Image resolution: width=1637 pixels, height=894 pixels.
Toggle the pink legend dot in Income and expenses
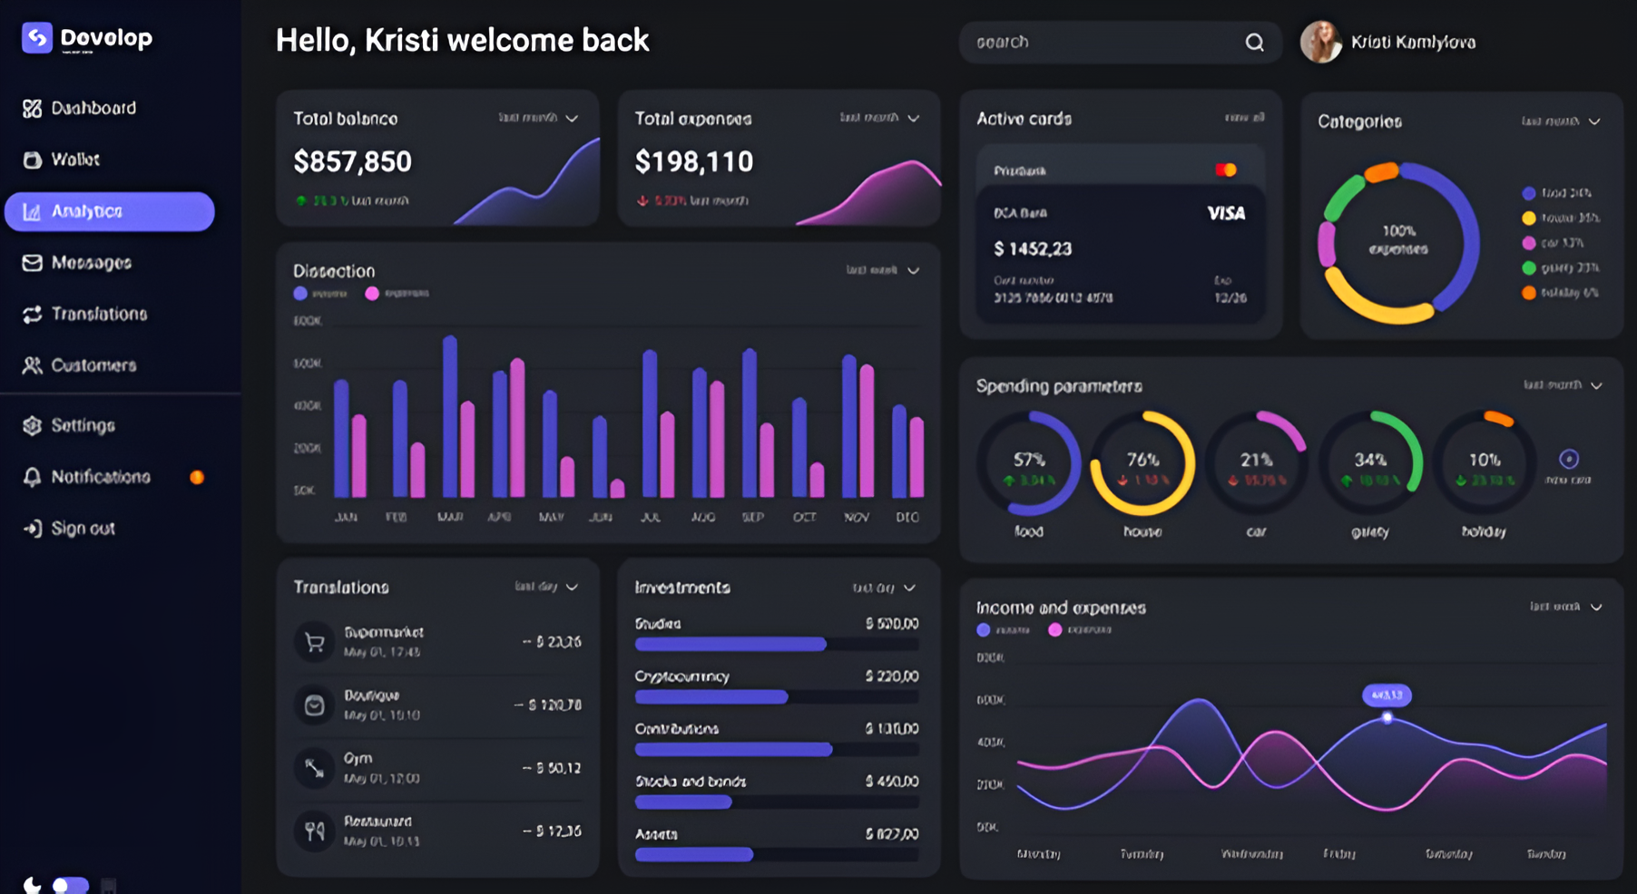(1054, 630)
